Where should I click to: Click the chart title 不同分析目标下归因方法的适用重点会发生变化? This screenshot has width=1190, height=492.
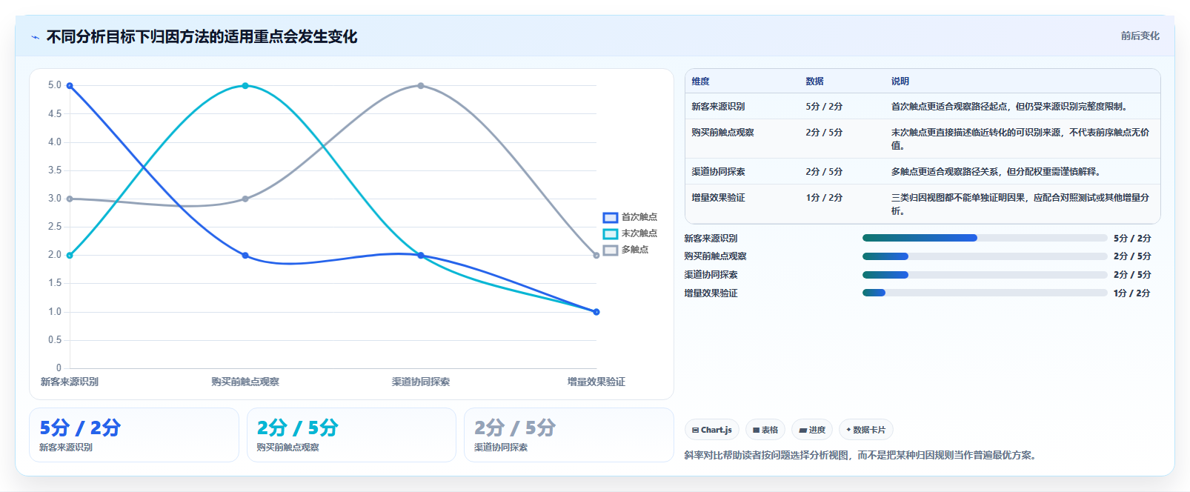tap(202, 36)
